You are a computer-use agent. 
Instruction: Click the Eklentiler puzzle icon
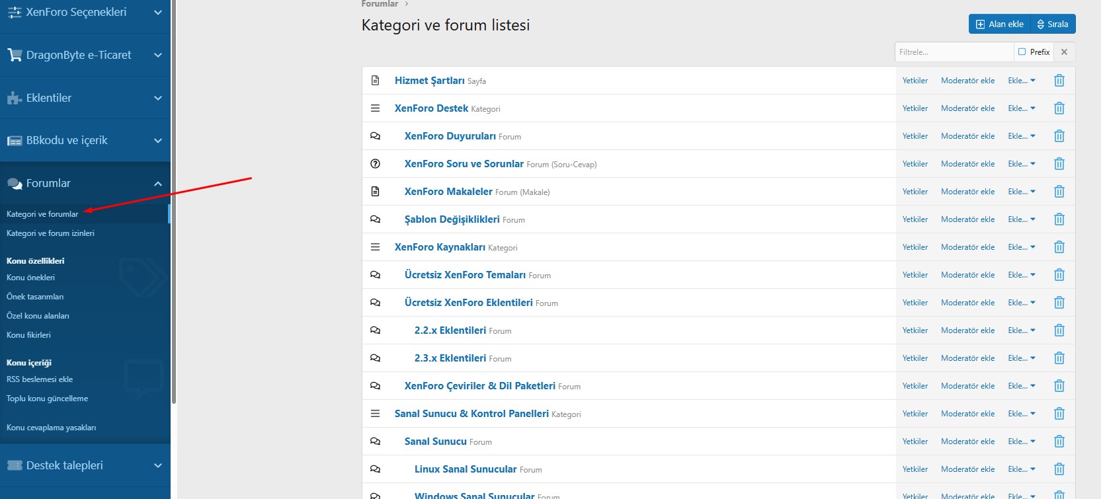(x=15, y=98)
